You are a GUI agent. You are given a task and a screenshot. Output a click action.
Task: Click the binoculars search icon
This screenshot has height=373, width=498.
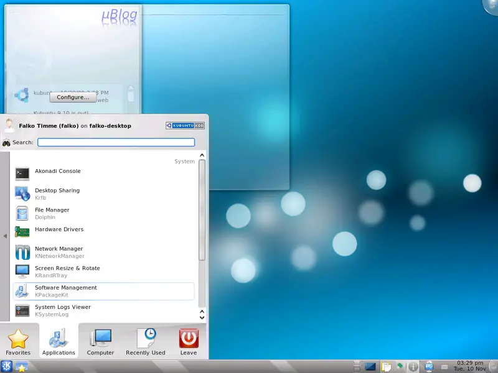[x=6, y=143]
